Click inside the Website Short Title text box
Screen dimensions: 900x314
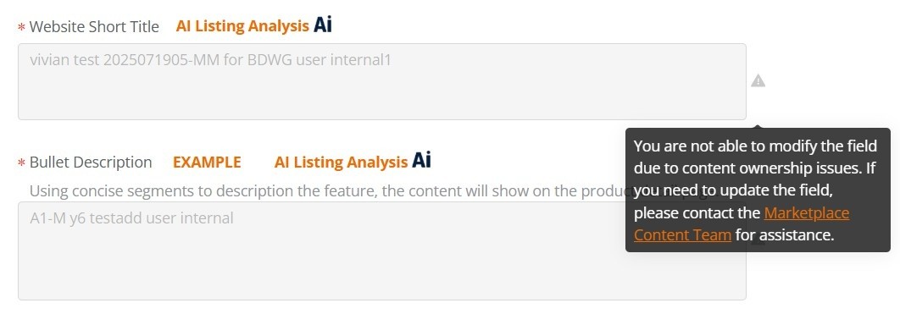pyautogui.click(x=381, y=81)
